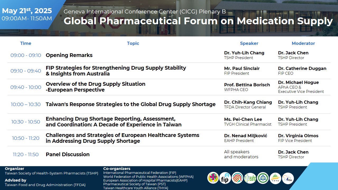Viewport: 338px width, 190px height.
Task: Click the 'Time' column header
Action: [26, 43]
